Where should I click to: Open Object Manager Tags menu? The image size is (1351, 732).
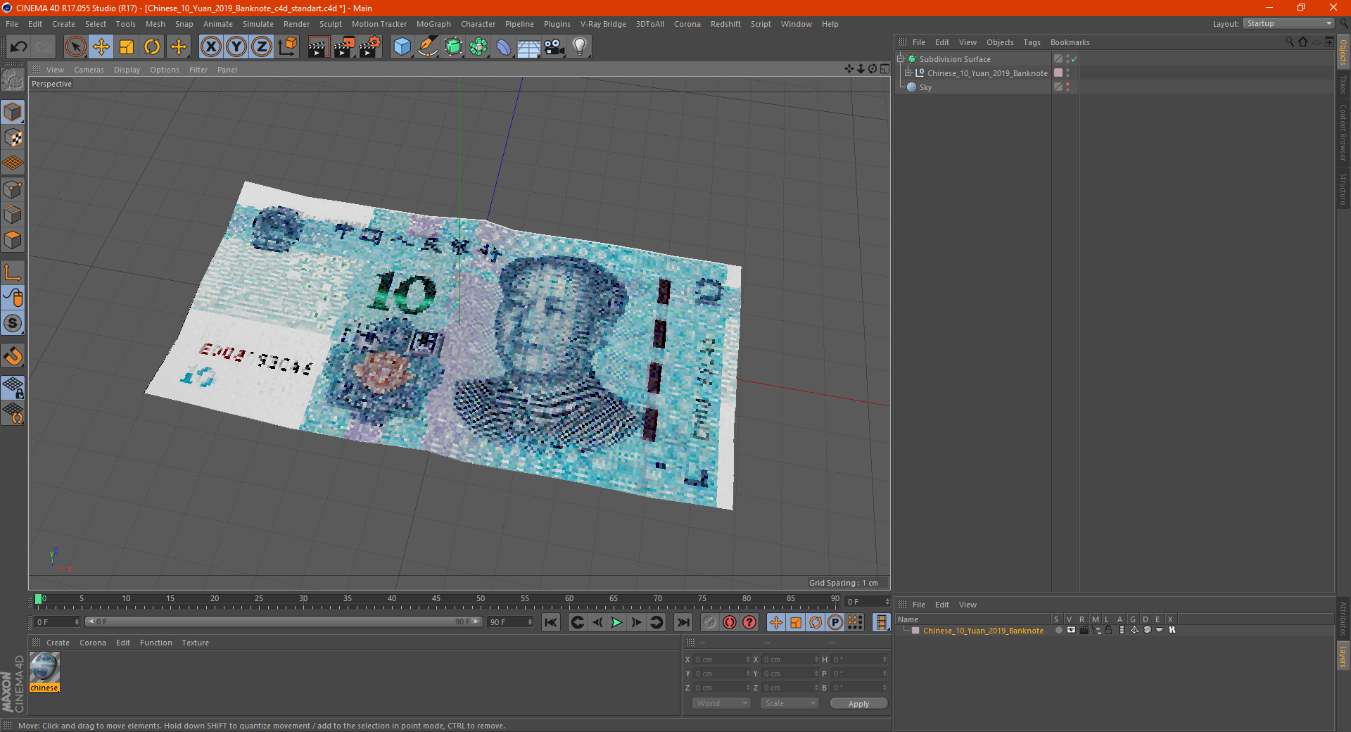tap(1032, 42)
